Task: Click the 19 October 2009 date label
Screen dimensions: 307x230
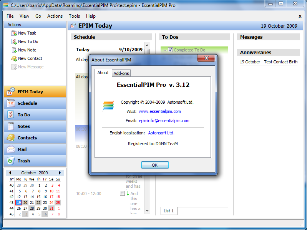Action: (x=279, y=26)
